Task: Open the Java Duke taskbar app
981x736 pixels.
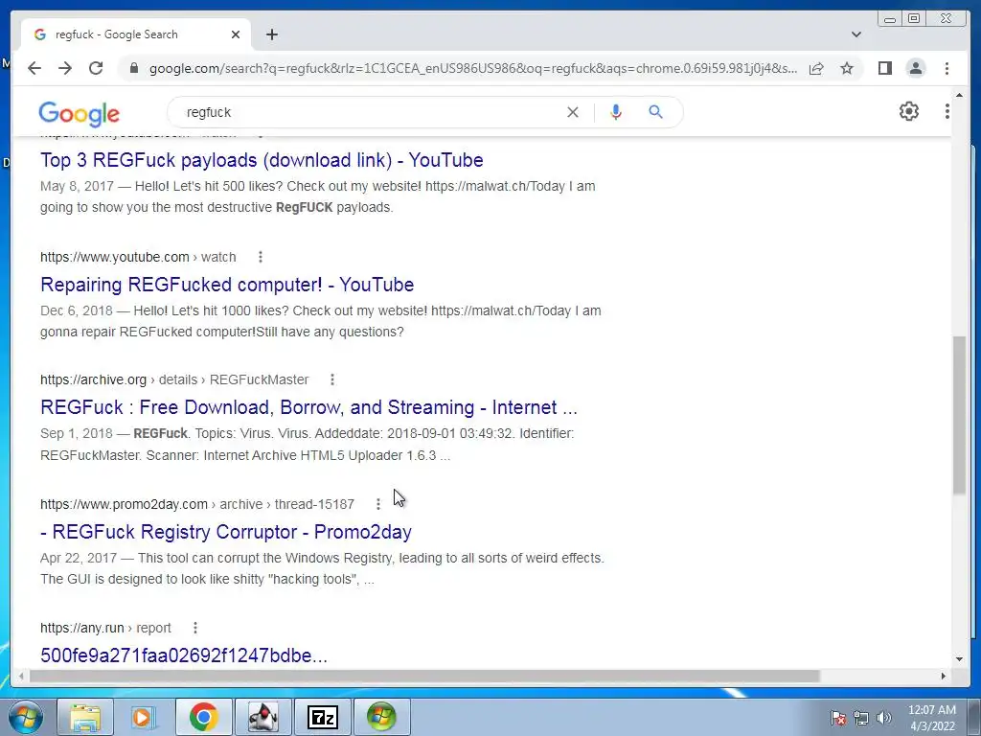Action: click(x=263, y=717)
